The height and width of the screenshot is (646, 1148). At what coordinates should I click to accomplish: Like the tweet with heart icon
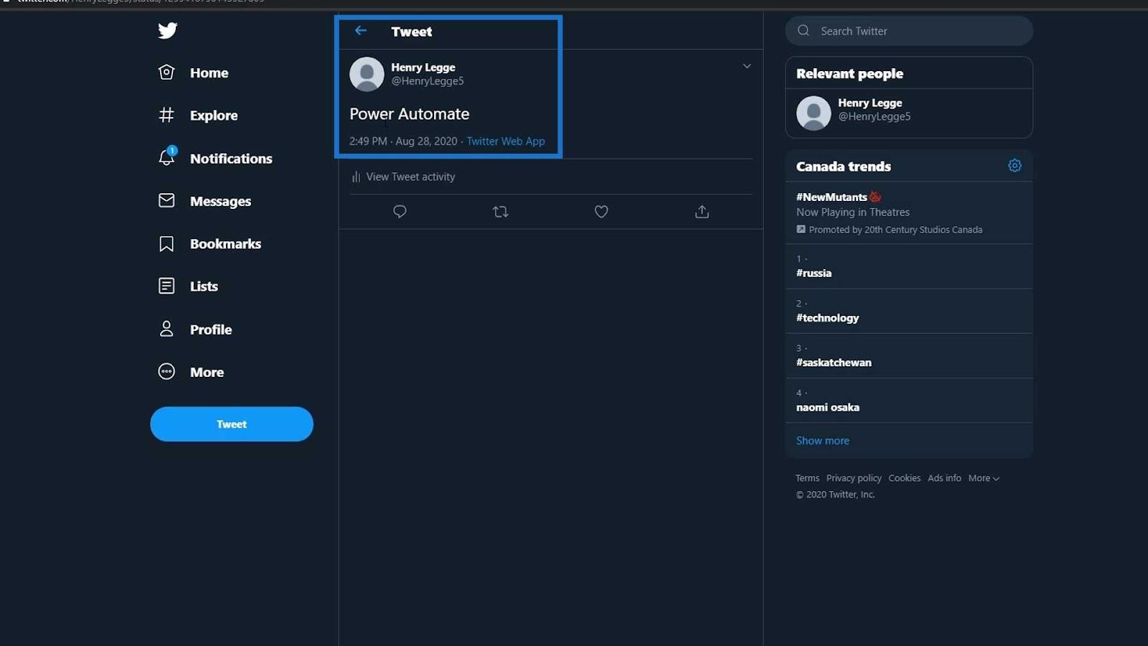click(601, 211)
